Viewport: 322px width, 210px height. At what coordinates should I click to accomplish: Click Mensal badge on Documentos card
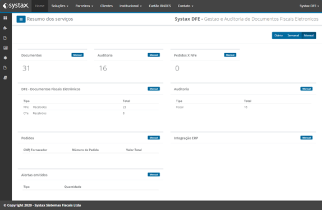pos(77,55)
